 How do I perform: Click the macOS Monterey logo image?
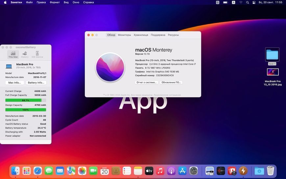110,67
